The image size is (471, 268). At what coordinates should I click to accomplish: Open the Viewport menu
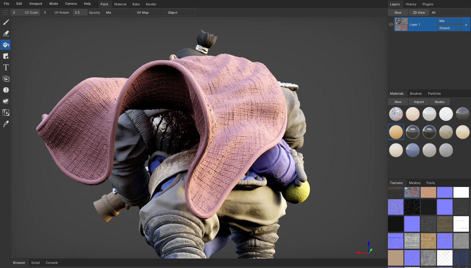(35, 4)
